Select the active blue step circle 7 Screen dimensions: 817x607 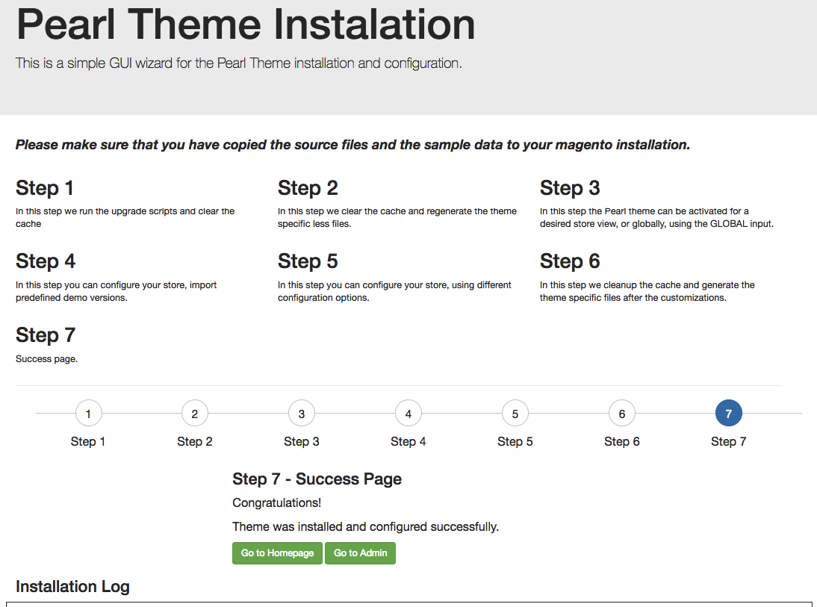tap(729, 414)
